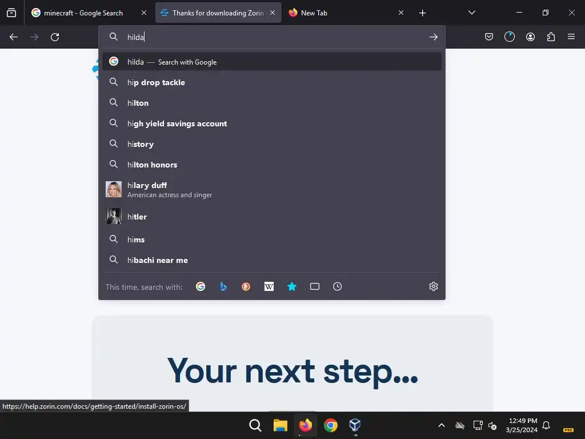This screenshot has width=585, height=439.
Task: Open search settings gear
Action: point(433,286)
